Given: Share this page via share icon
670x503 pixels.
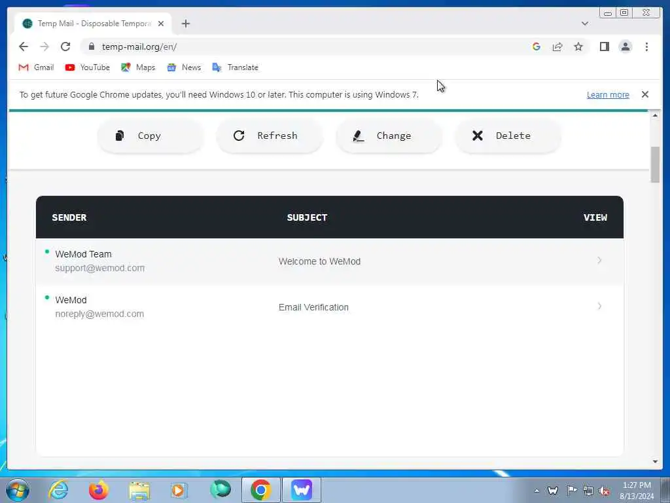Looking at the screenshot, I should (x=557, y=47).
